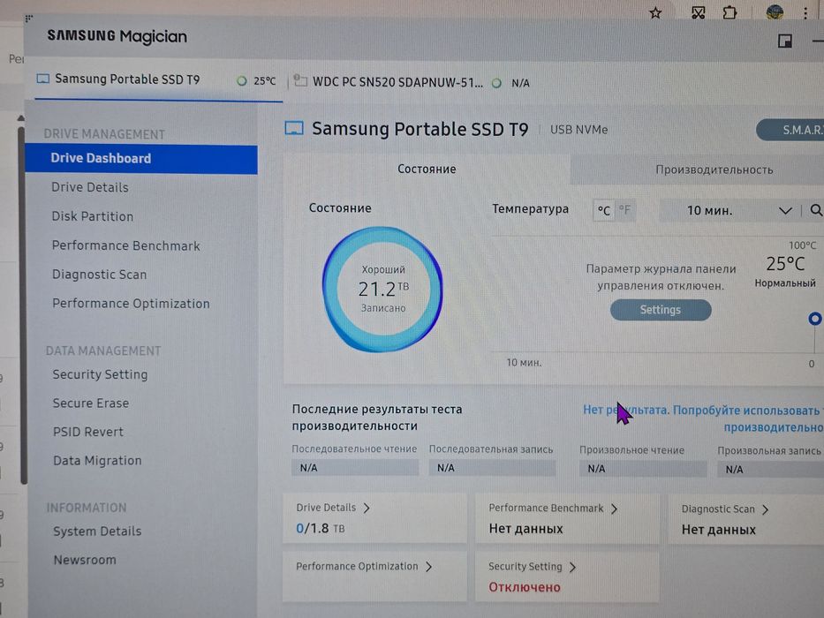Open Performance Benchmark in sidebar
The image size is (824, 618).
click(126, 246)
